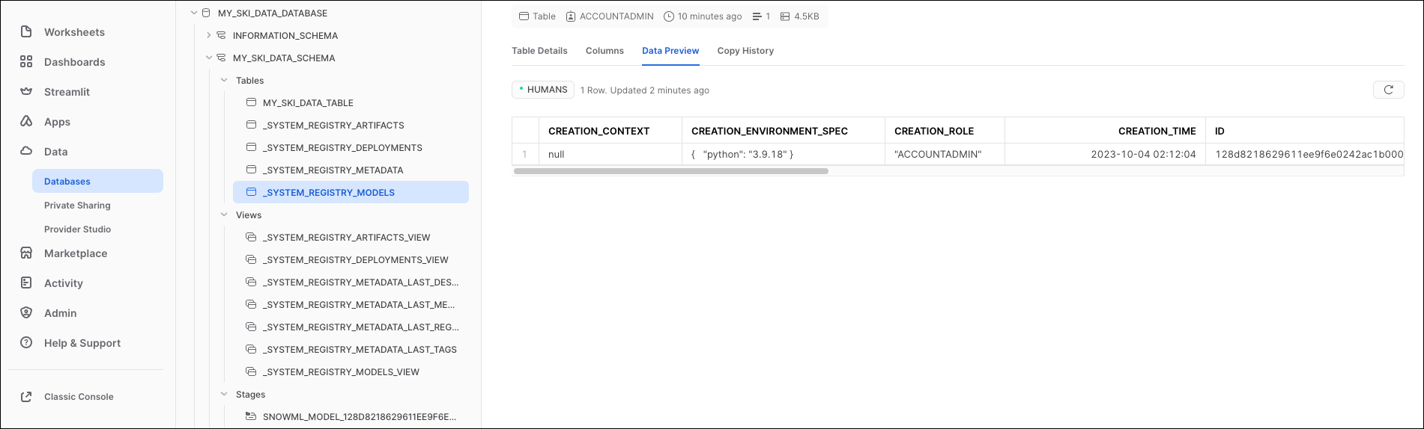This screenshot has height=429, width=1424.
Task: Open the Classic Console link
Action: pyautogui.click(x=79, y=397)
